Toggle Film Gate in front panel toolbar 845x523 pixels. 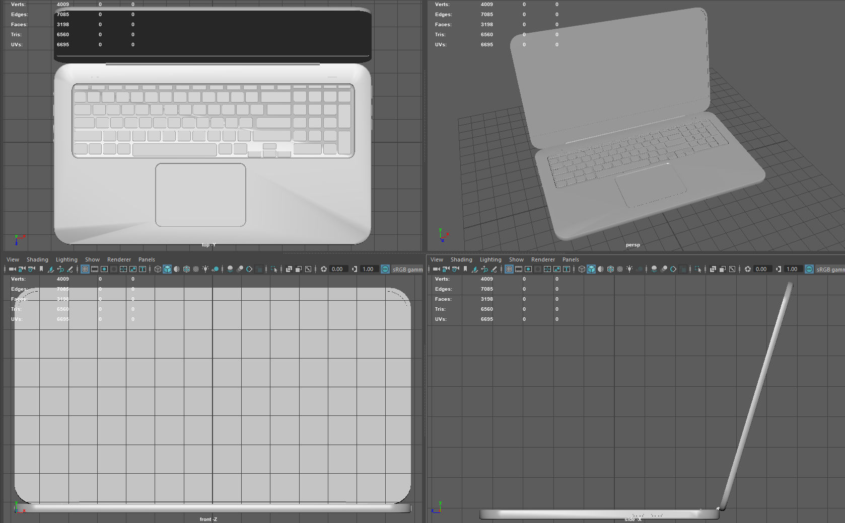[x=95, y=269]
